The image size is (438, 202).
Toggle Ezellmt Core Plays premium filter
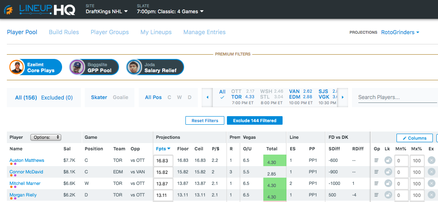coord(36,67)
